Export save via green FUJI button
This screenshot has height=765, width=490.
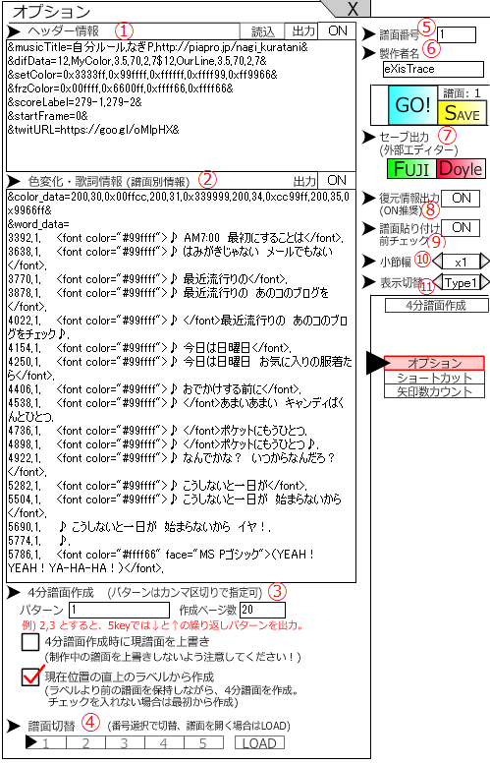[411, 169]
